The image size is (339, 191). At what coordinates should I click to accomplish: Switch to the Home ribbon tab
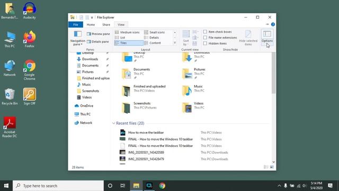click(x=91, y=25)
